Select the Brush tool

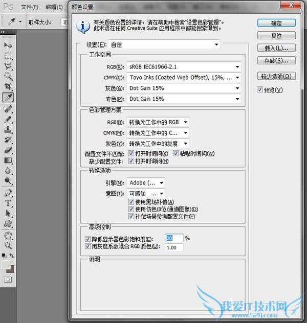(8, 119)
